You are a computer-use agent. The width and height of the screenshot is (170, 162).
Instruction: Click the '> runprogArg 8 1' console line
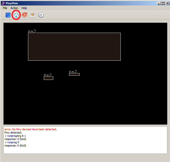[x=15, y=136]
